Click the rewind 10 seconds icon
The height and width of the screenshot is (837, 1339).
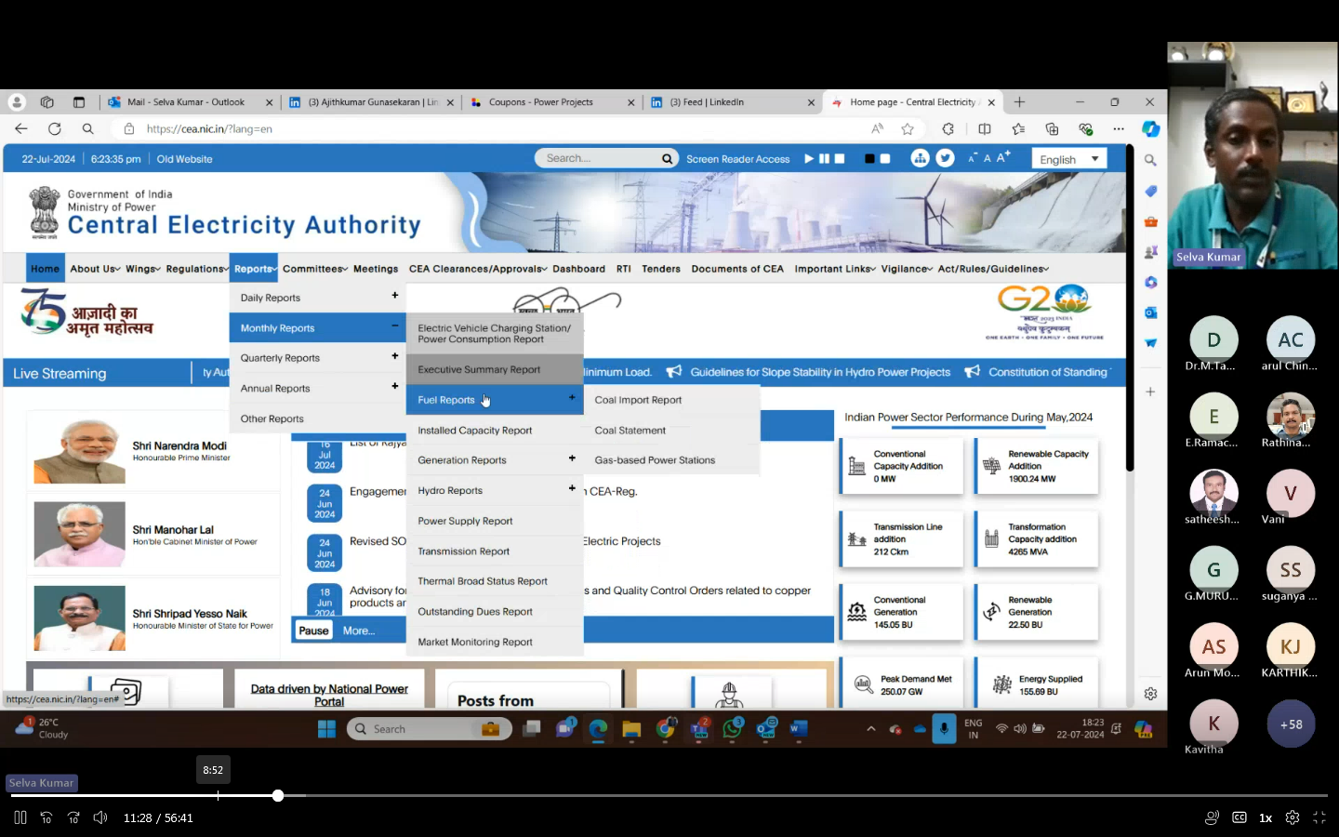pyautogui.click(x=46, y=817)
